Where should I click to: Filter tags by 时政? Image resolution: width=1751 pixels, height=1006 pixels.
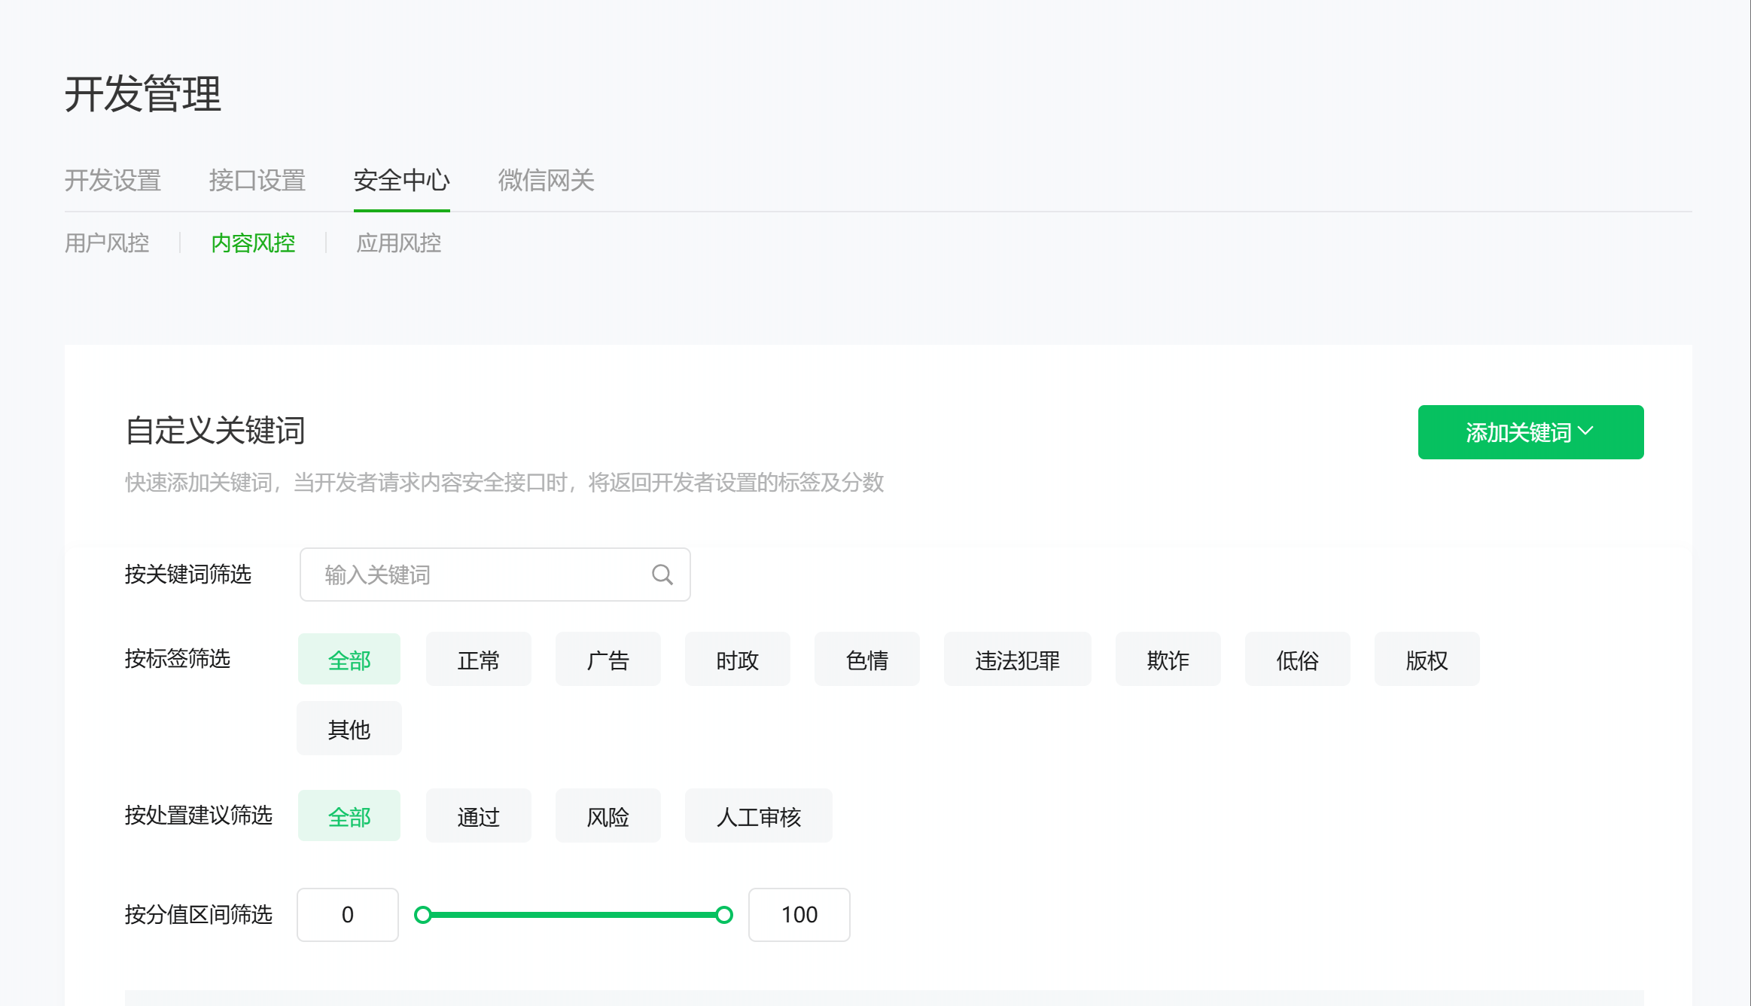coord(737,660)
